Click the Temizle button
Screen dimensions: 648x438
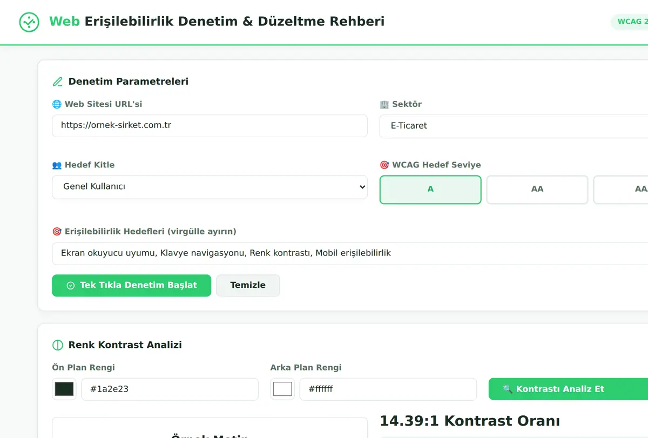[x=248, y=285]
